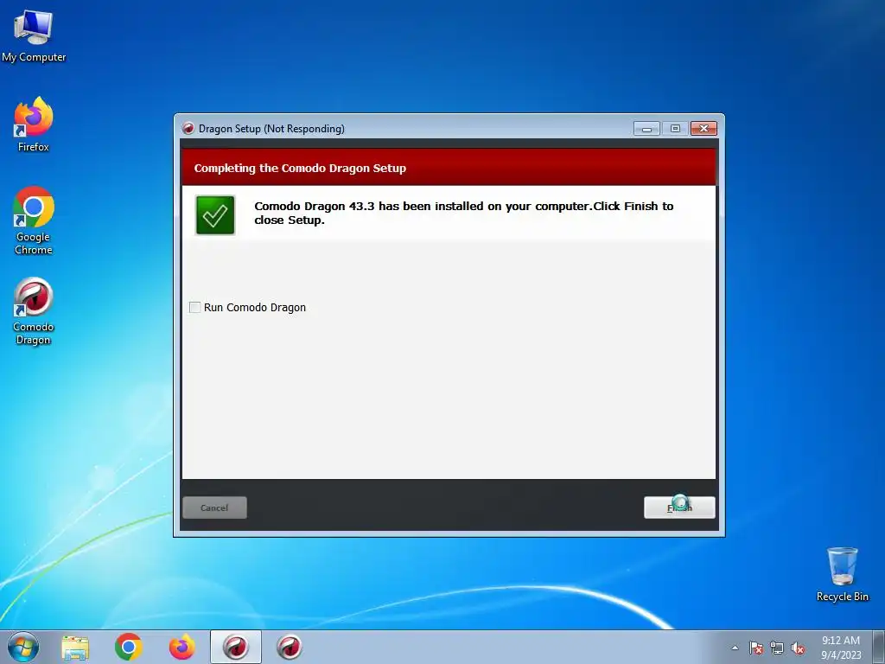Open Action Center flag icon

pos(755,648)
